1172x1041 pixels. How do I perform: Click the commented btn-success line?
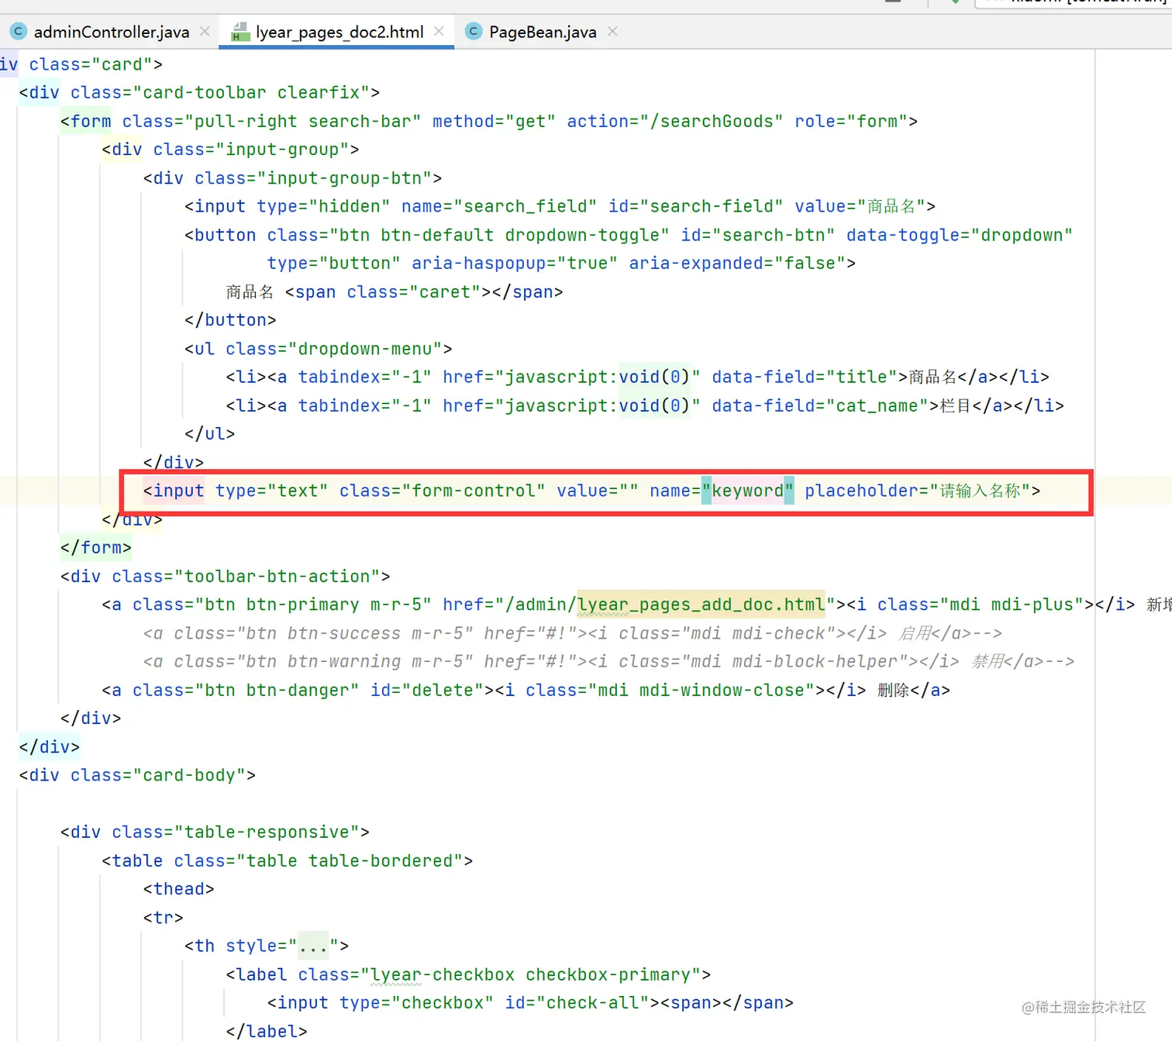click(x=572, y=633)
